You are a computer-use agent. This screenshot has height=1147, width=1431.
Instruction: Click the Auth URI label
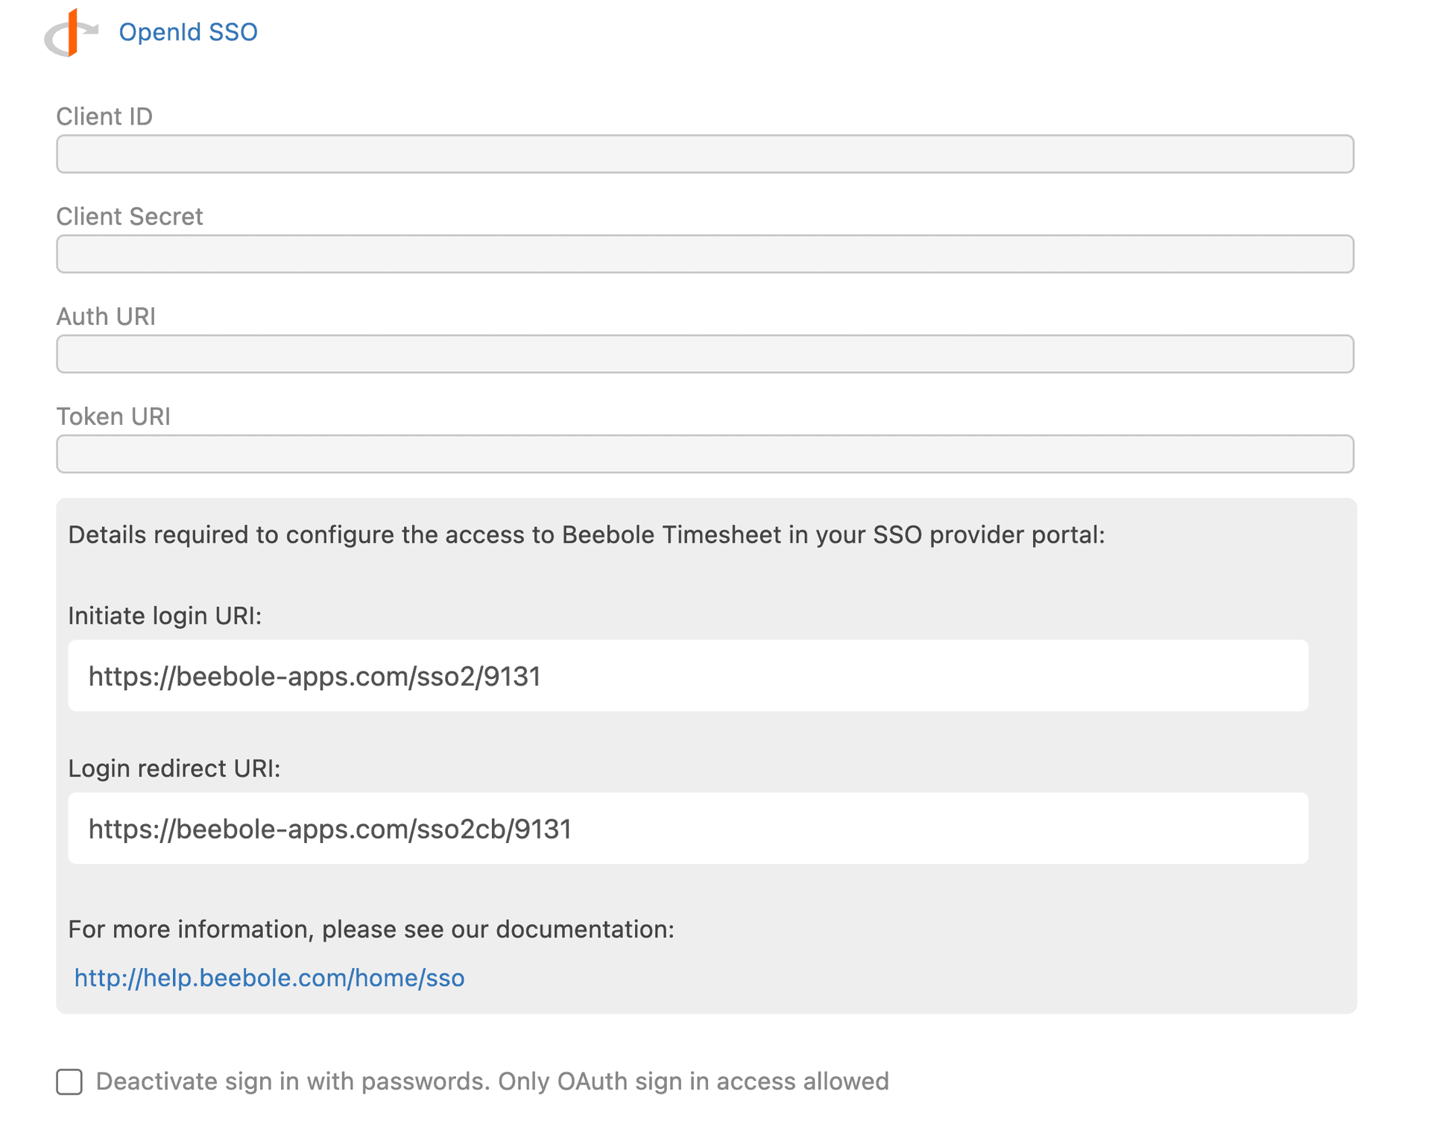pos(106,316)
